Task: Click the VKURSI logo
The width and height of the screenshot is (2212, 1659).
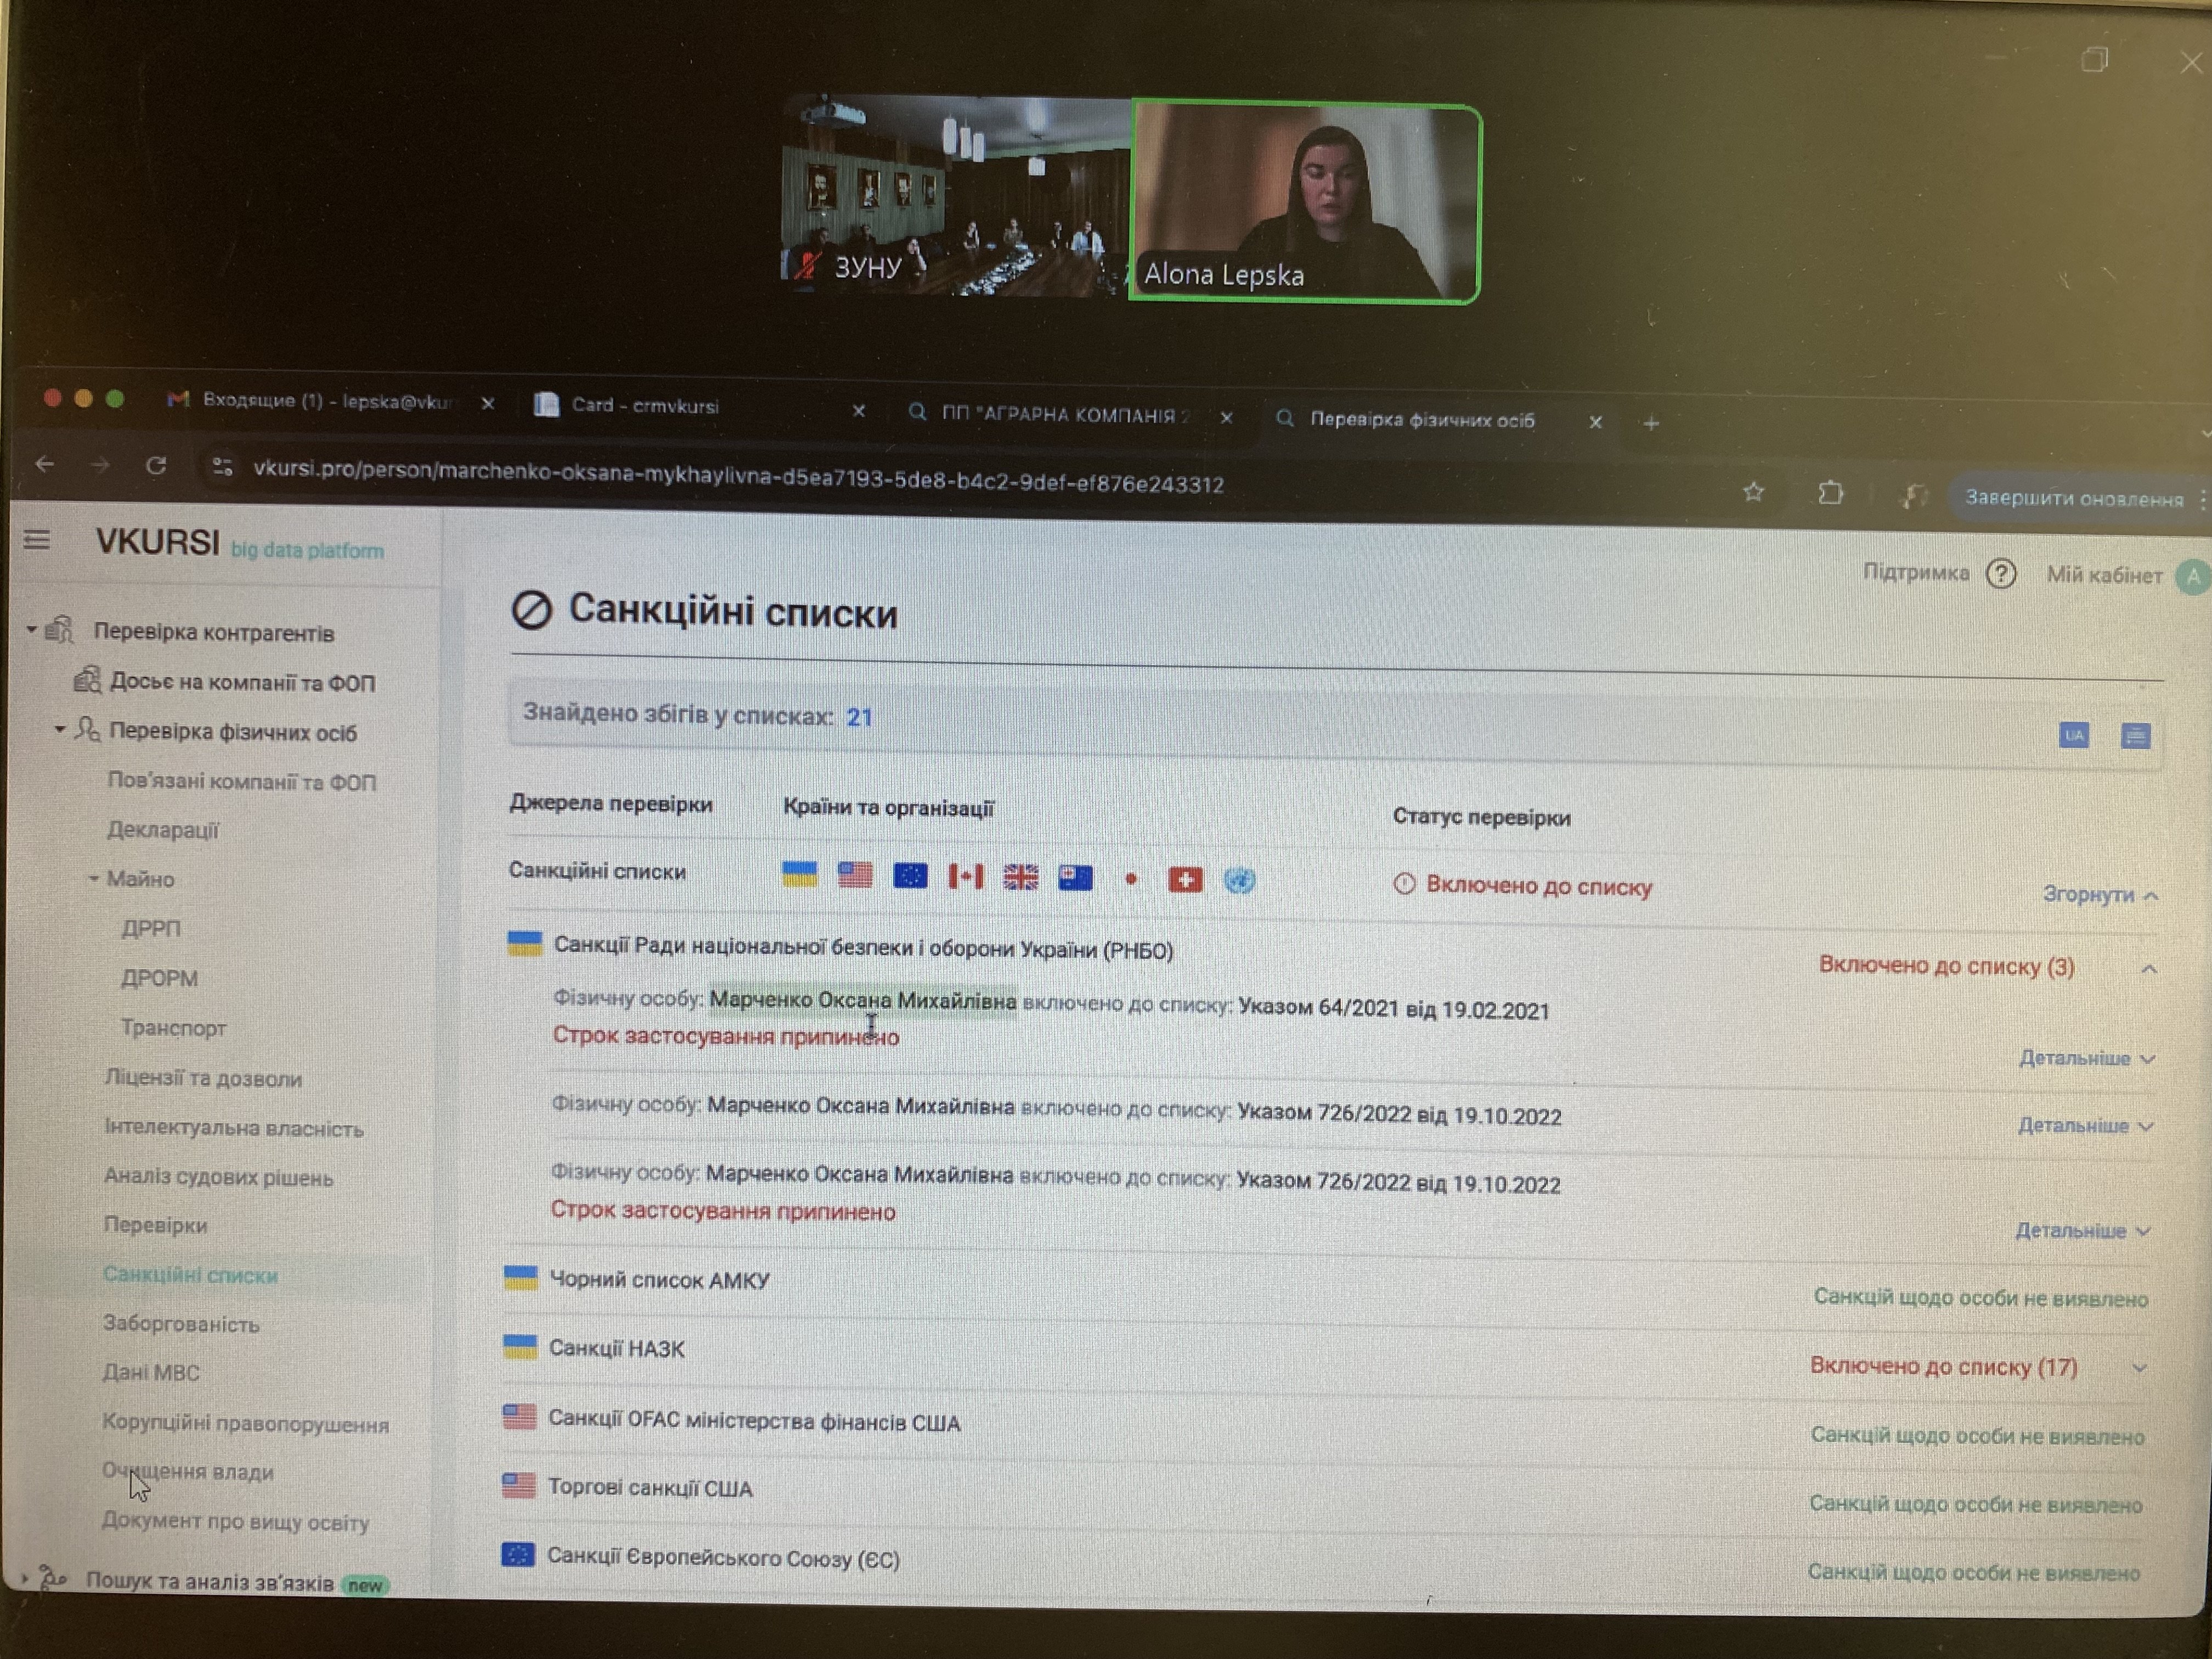Action: 157,543
